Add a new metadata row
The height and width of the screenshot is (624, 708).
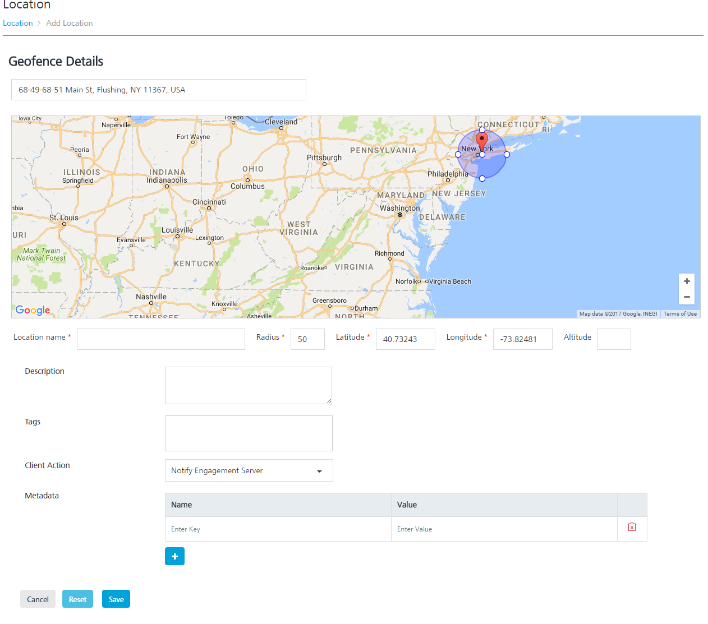[x=174, y=556]
